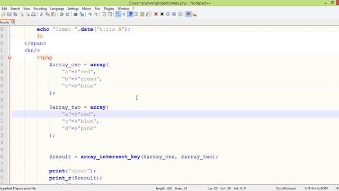The height and width of the screenshot is (191, 339).
Task: Click the </span> closing tag
Action: click(x=35, y=44)
